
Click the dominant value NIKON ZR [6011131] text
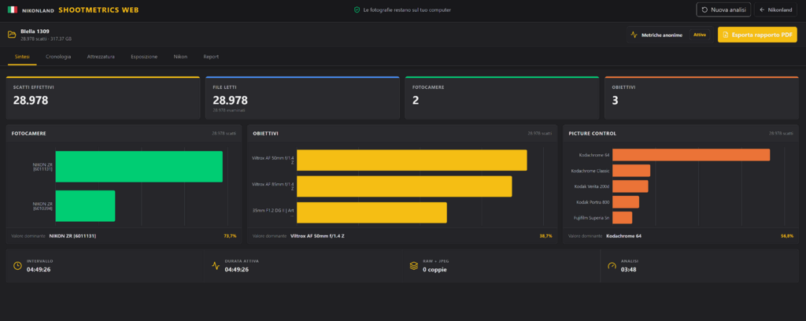pyautogui.click(x=72, y=236)
